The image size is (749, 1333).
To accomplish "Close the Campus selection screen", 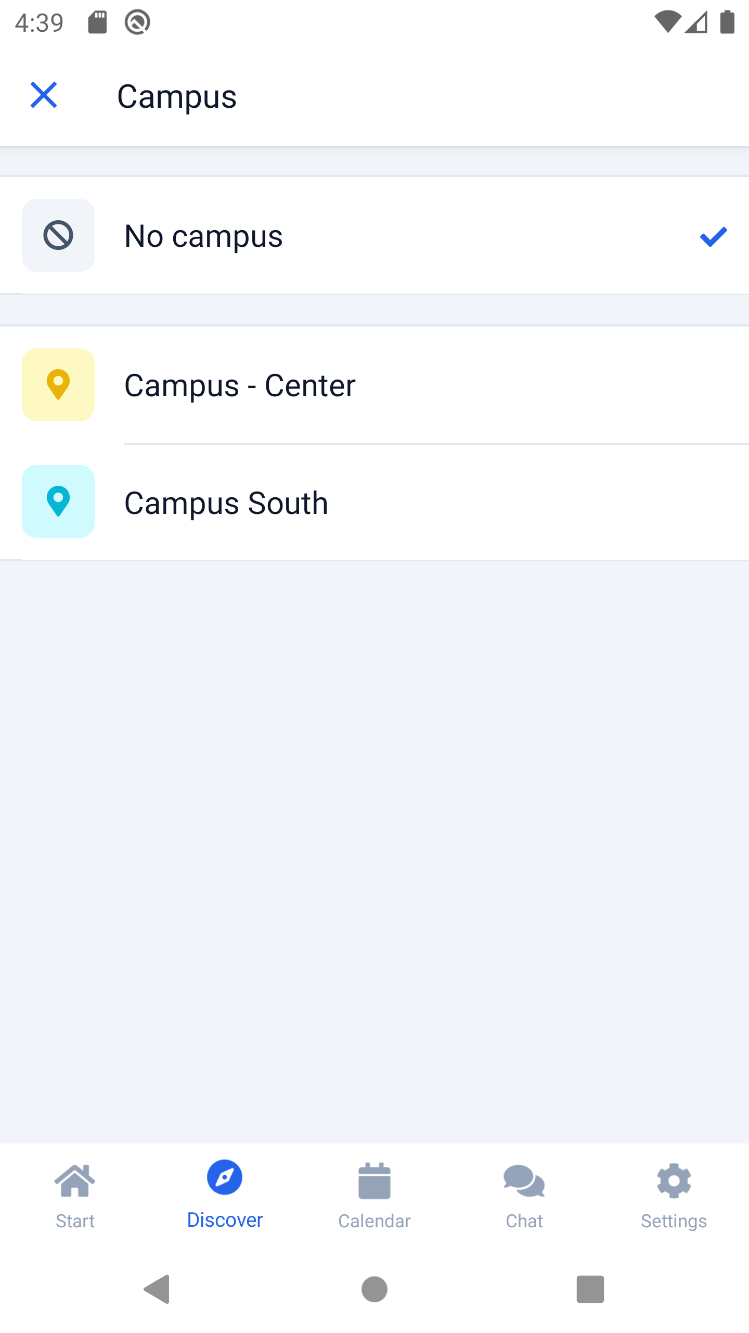I will pyautogui.click(x=44, y=95).
